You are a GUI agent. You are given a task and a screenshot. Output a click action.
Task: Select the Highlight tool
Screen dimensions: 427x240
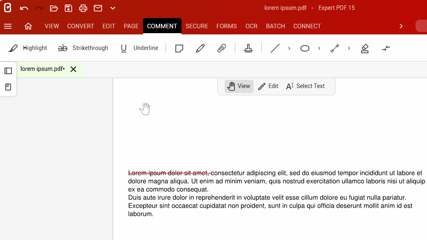[x=27, y=48]
